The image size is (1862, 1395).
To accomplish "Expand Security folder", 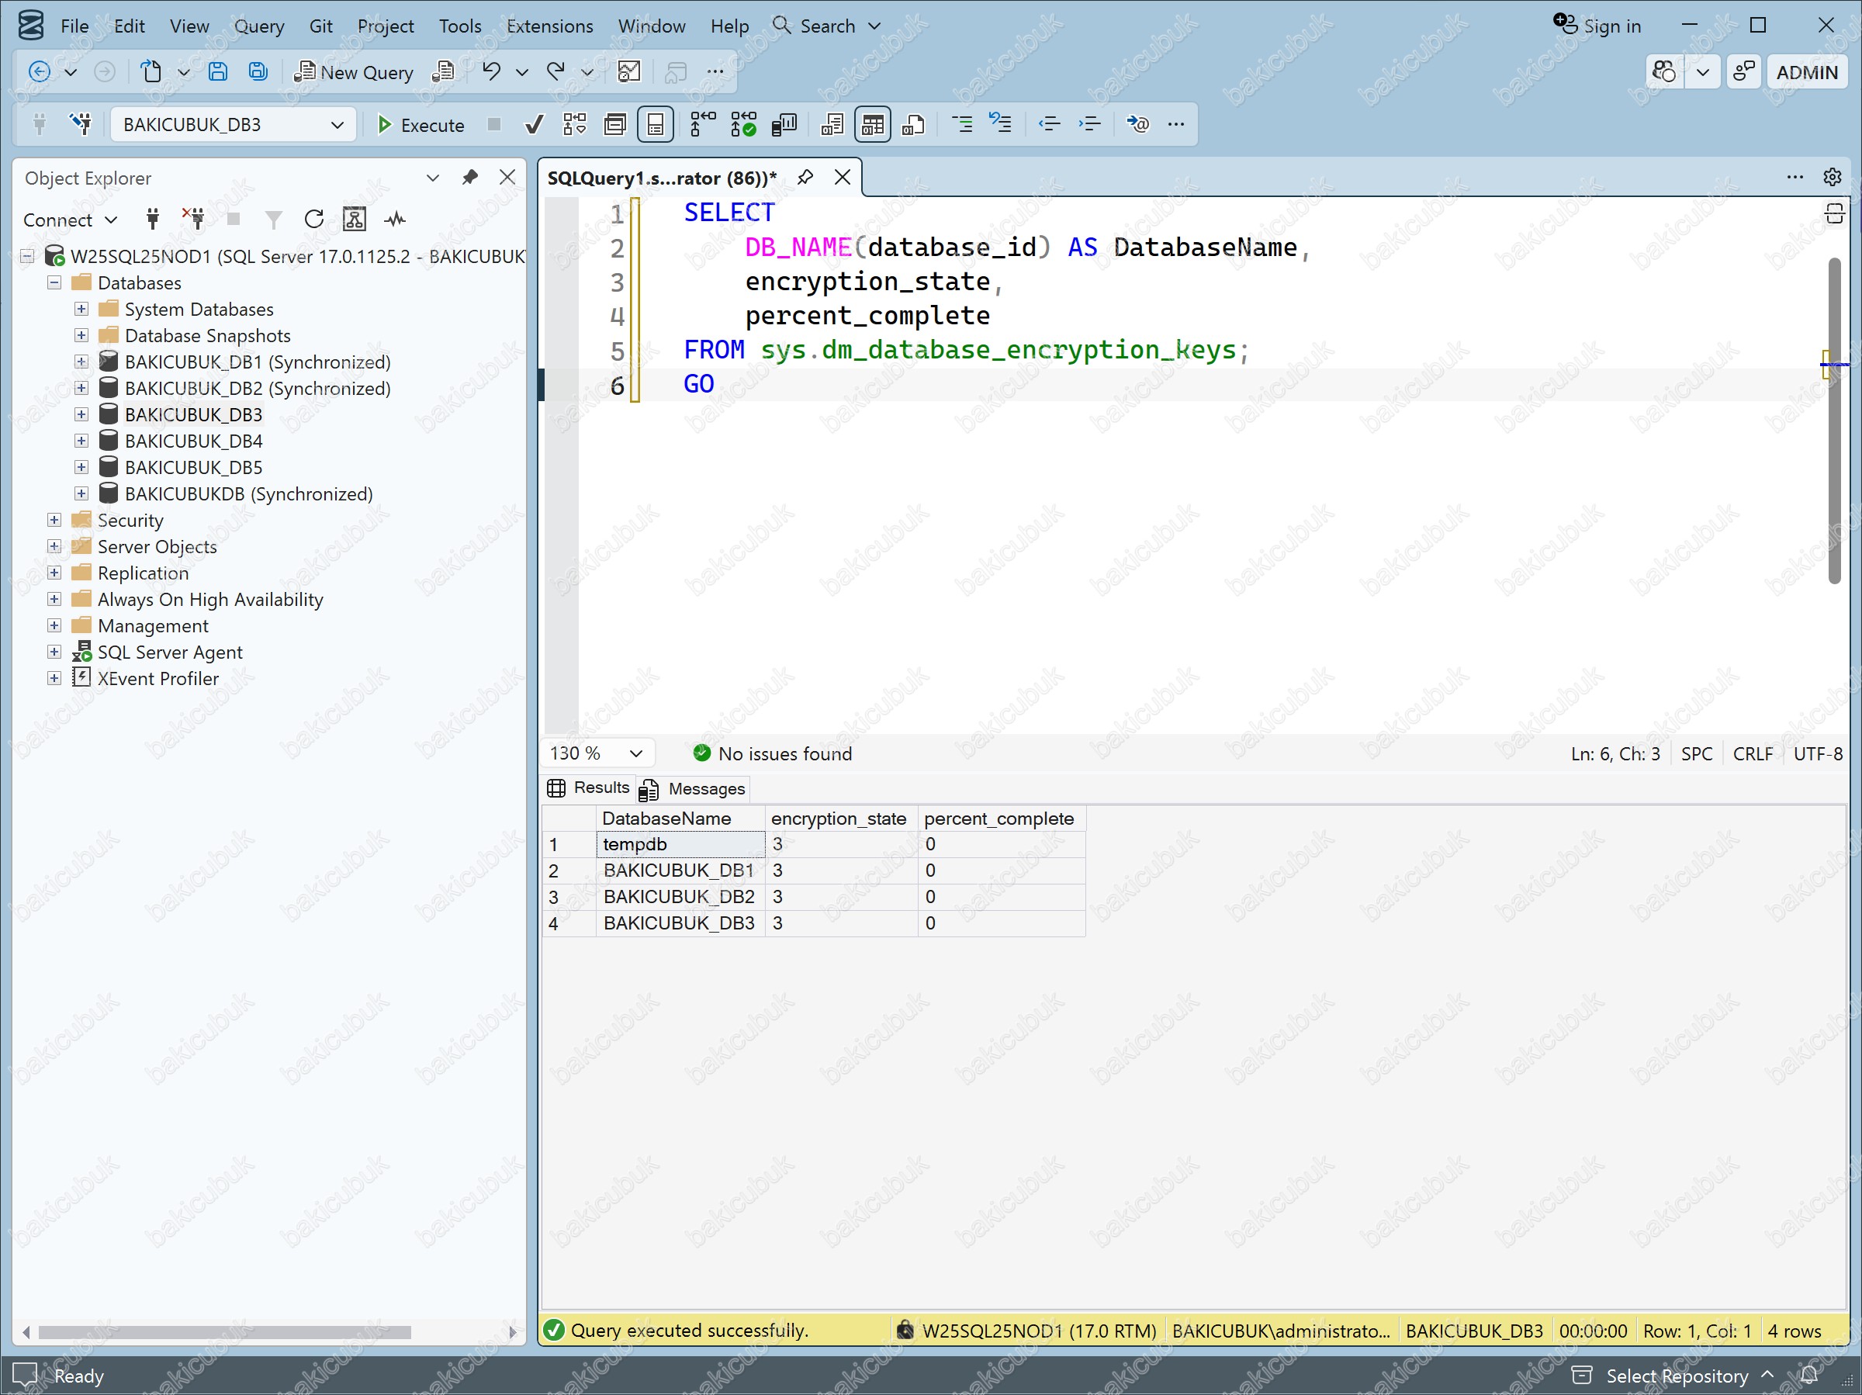I will [x=55, y=520].
